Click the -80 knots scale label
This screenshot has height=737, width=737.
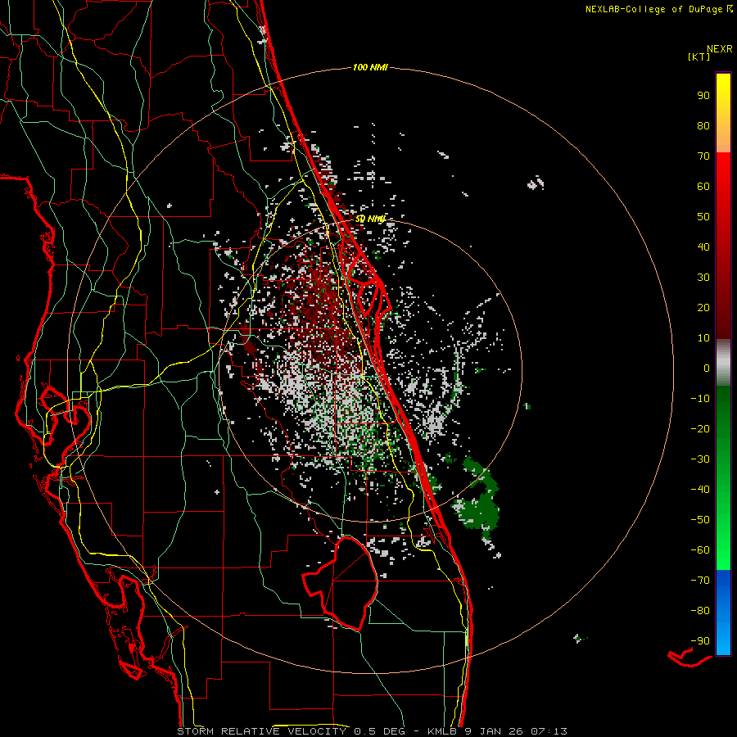point(700,611)
